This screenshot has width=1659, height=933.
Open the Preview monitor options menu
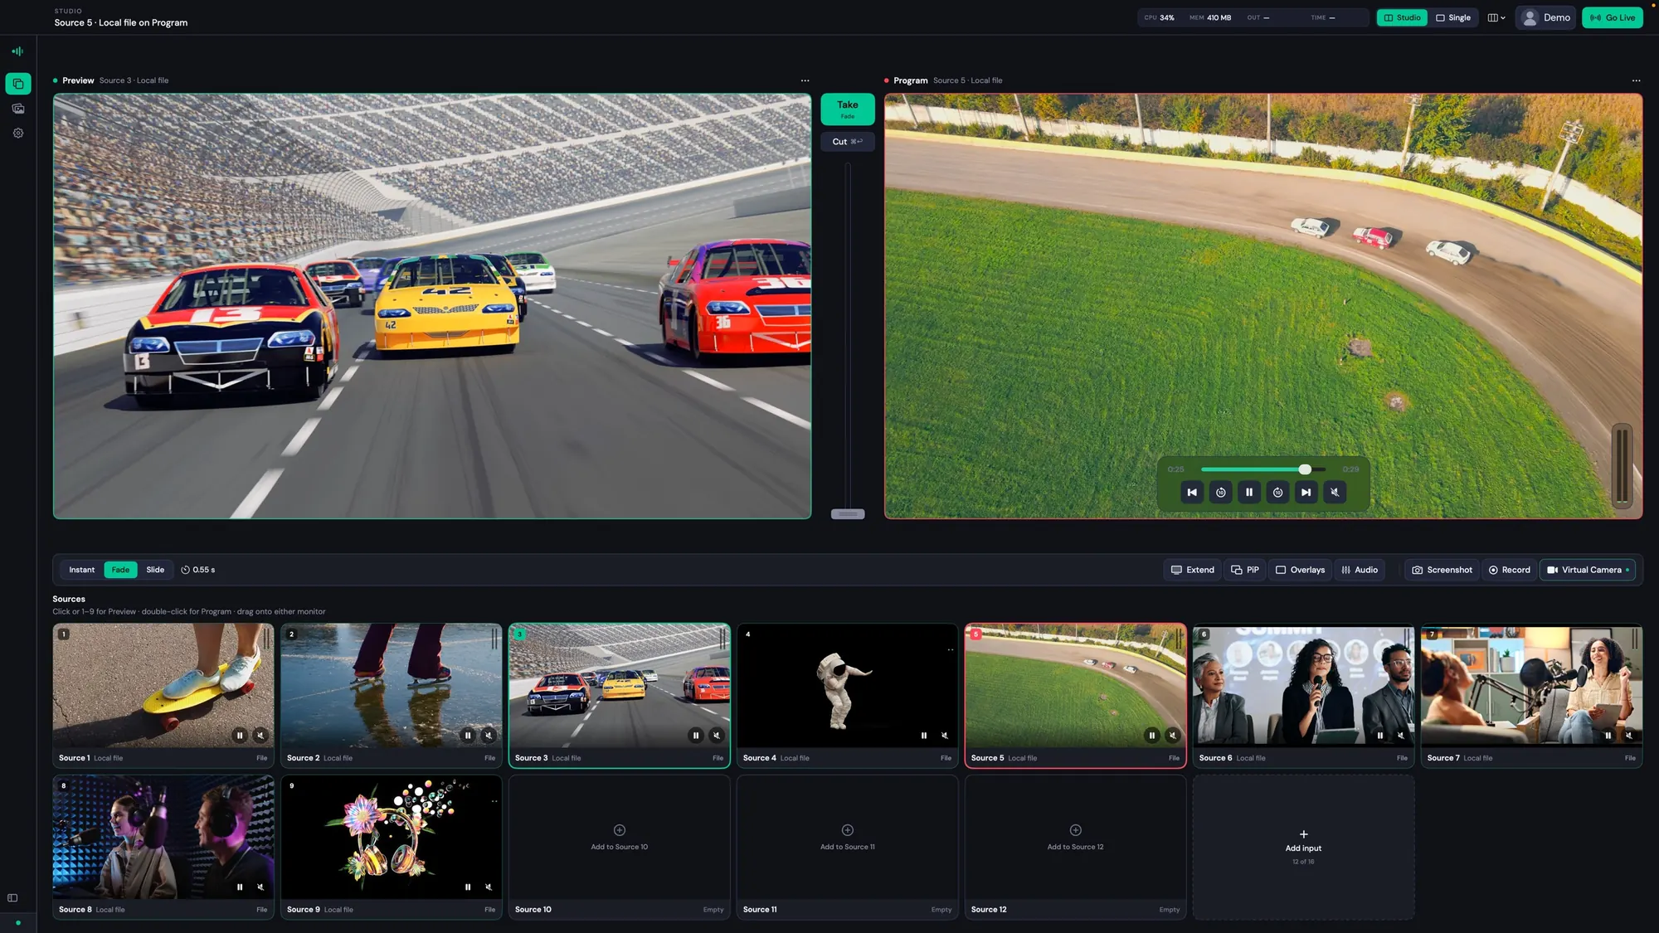[805, 80]
